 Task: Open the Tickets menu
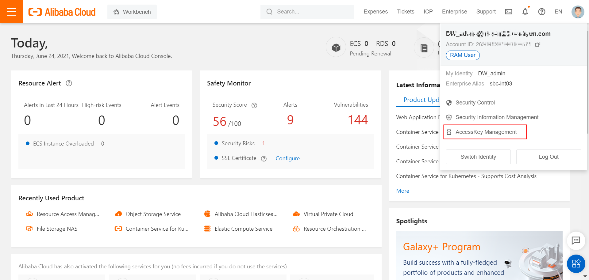(x=406, y=12)
